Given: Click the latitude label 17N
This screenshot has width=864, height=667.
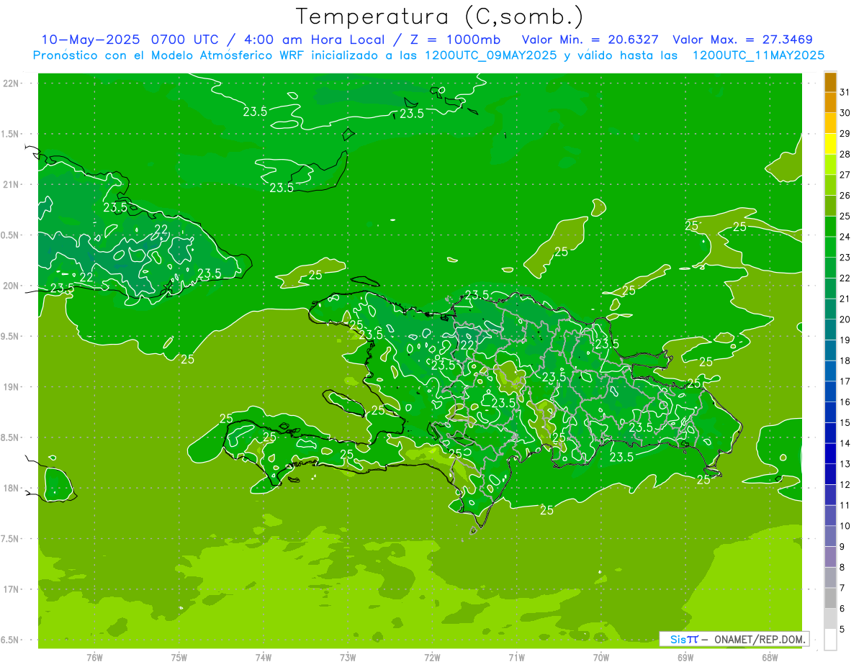Looking at the screenshot, I should point(12,589).
